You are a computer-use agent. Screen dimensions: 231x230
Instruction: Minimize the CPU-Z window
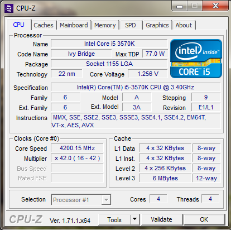click(x=180, y=7)
